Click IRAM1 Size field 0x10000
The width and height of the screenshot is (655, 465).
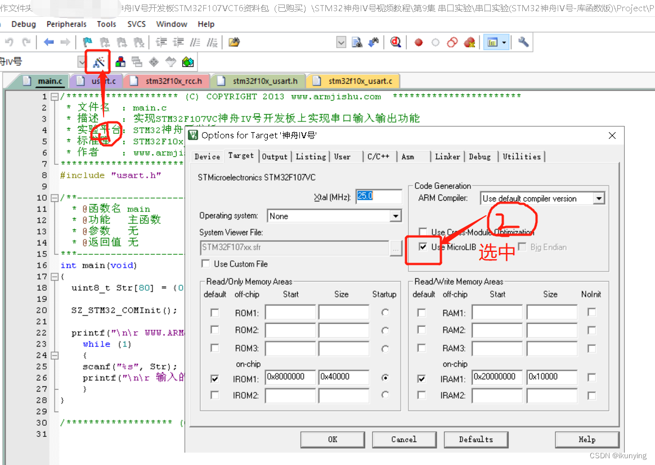coord(552,377)
